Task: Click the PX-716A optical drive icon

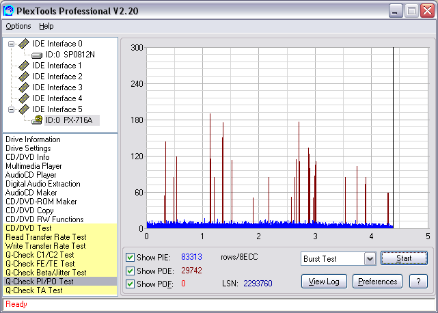Action: pyautogui.click(x=37, y=120)
